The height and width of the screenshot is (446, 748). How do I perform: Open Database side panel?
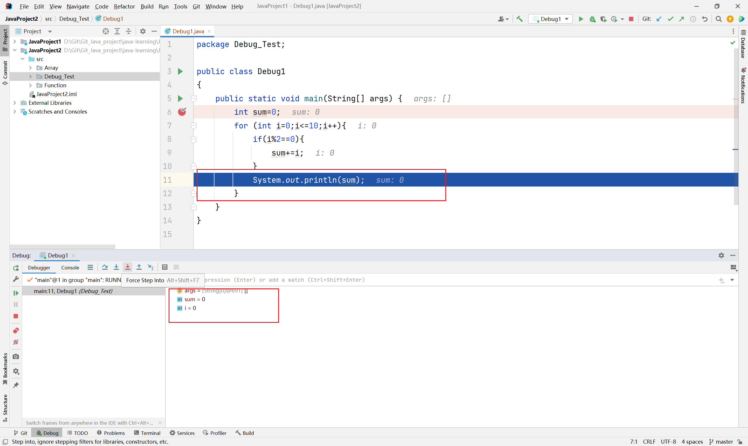point(743,44)
